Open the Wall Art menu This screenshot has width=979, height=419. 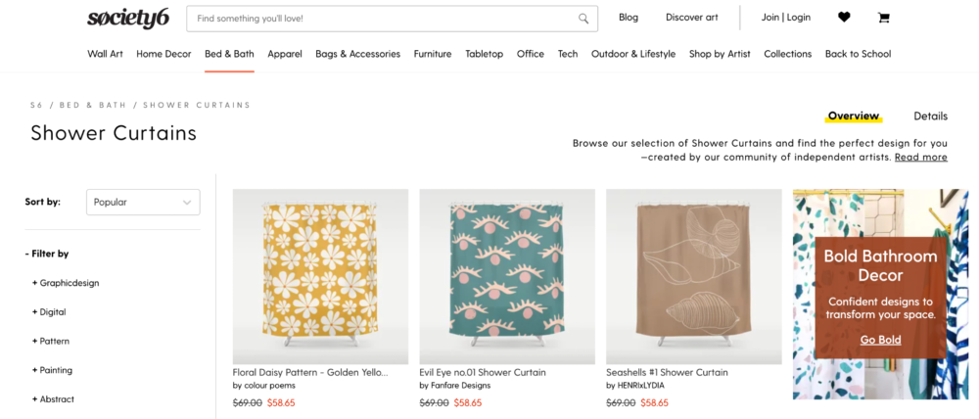coord(105,54)
